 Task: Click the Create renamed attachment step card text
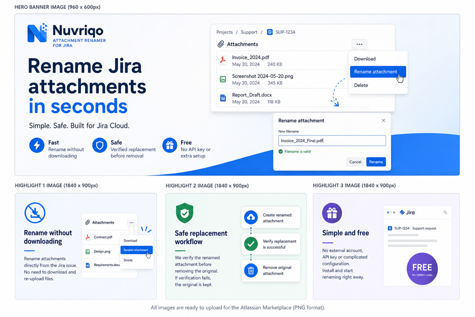tap(277, 218)
